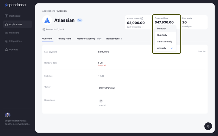This screenshot has height=136, width=218.
Task: Click the renewal calendar icon
Action: tap(44, 29)
